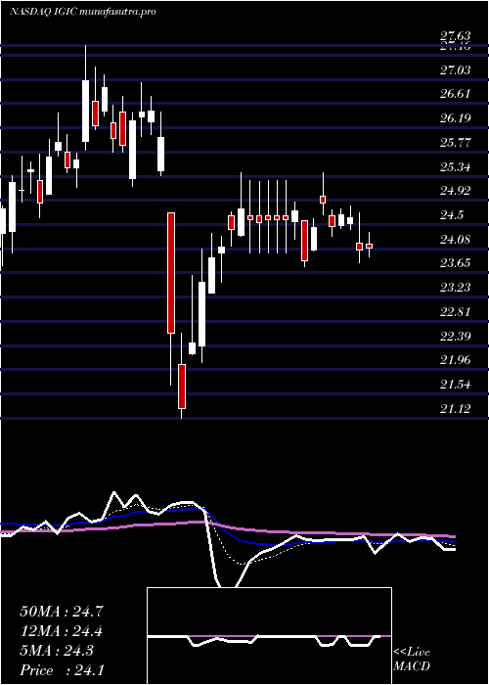Click the 50MA : 24.7 reading
The image size is (489, 685).
[x=62, y=612]
